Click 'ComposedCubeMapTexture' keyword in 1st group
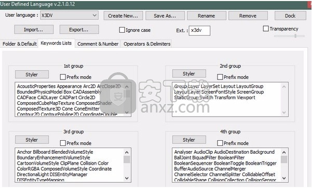This screenshot has width=312, height=188. (46, 103)
